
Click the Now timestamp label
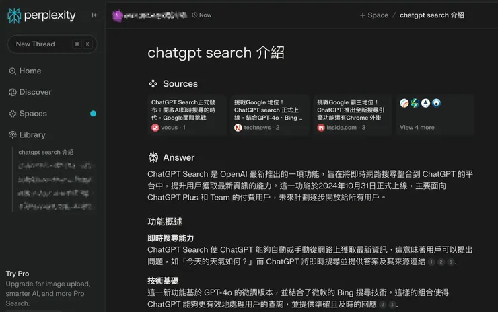tap(205, 15)
